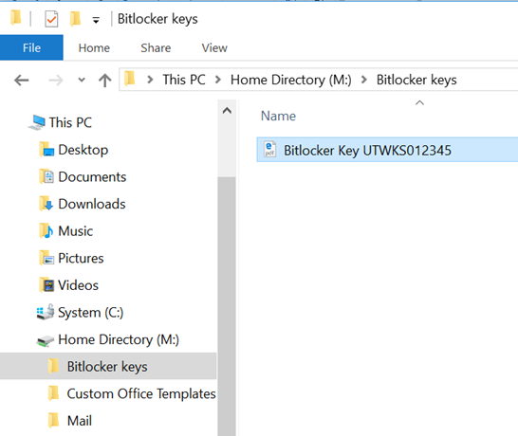Open the Share ribbon tab
Screen dimensions: 518x436
pos(156,48)
